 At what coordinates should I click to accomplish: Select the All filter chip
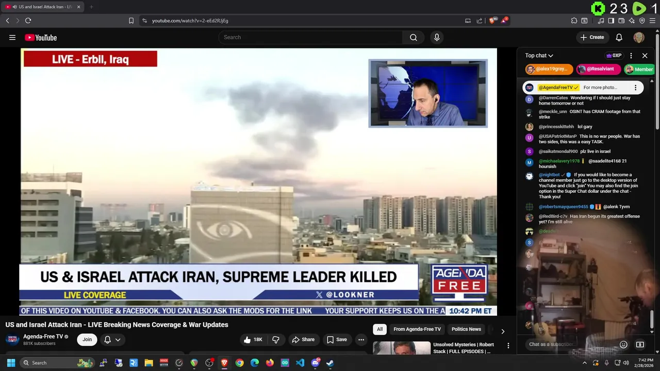(379, 329)
